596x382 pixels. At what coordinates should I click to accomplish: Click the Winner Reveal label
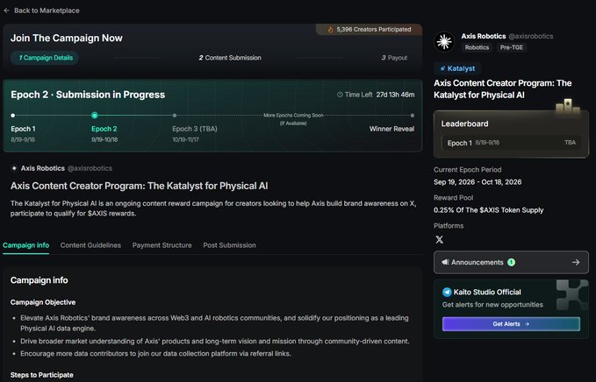391,129
